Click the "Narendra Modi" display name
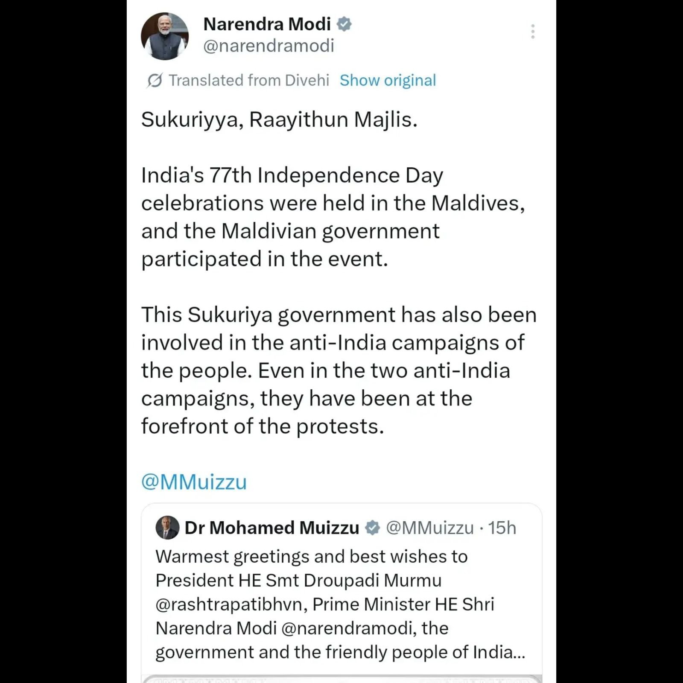683x683 pixels. 267,24
